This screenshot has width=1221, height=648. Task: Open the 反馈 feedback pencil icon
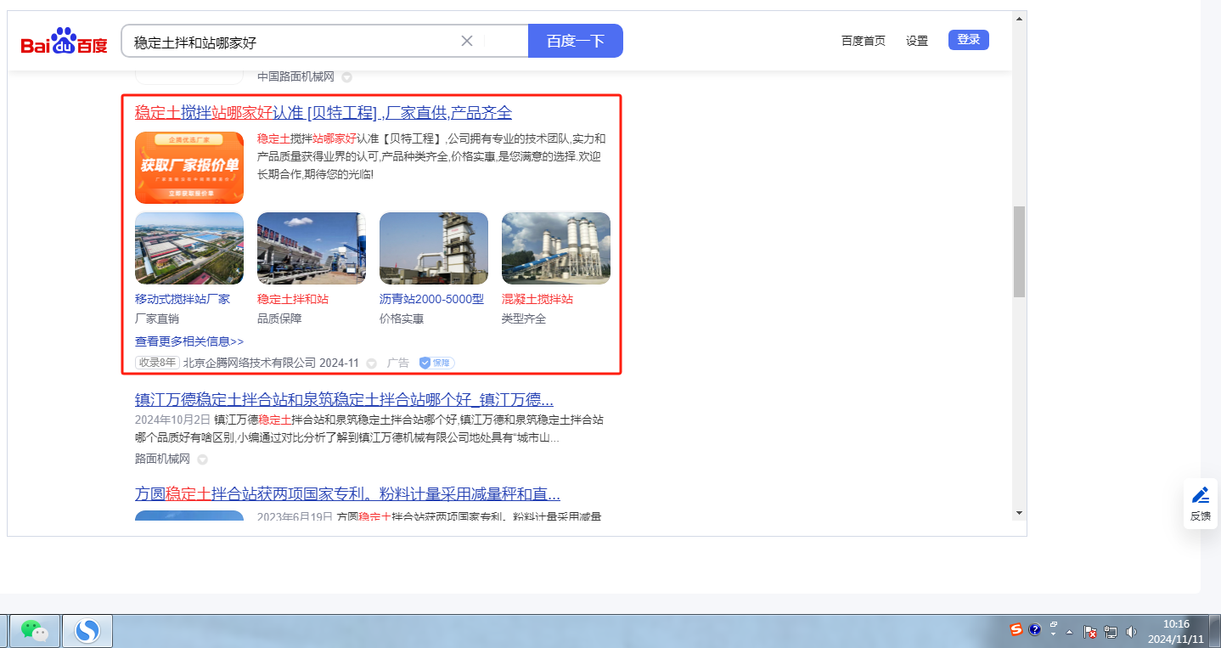click(x=1200, y=495)
